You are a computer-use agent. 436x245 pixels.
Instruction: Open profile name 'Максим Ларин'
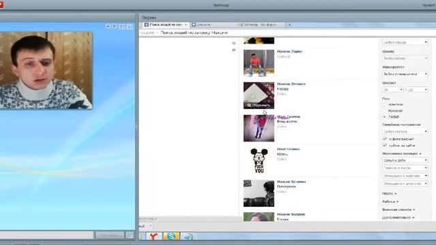(x=290, y=52)
